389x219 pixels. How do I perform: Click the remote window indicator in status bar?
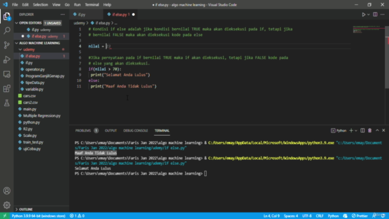4,216
